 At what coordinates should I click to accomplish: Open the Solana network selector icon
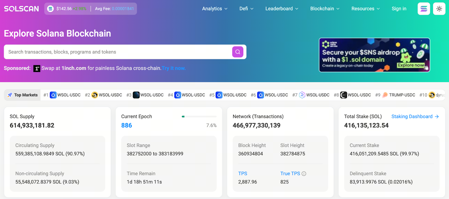coord(424,9)
